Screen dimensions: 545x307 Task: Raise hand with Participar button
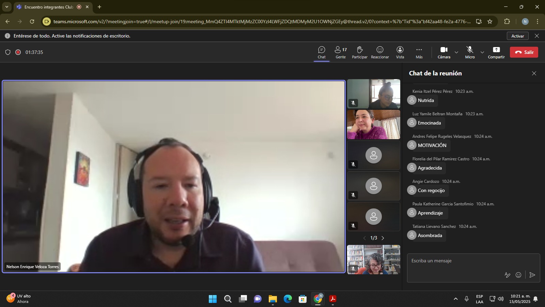(x=359, y=53)
